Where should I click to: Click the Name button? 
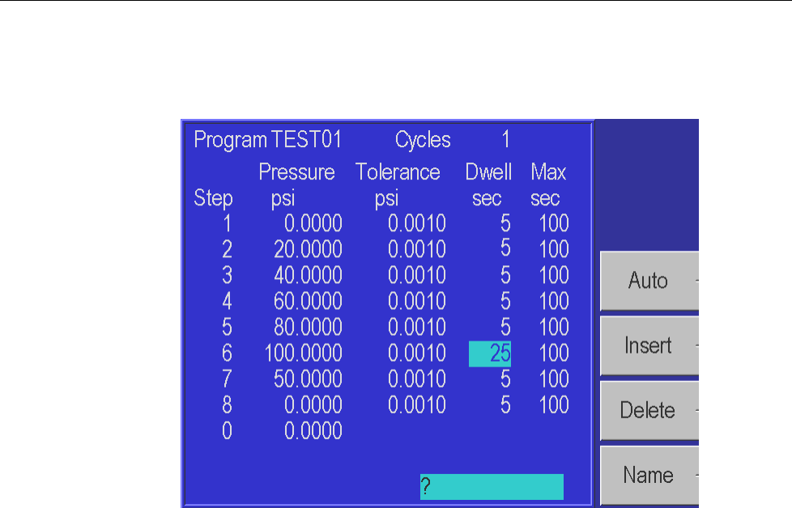coord(649,475)
